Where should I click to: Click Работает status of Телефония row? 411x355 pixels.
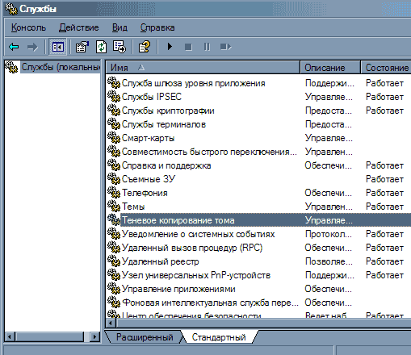click(x=384, y=193)
